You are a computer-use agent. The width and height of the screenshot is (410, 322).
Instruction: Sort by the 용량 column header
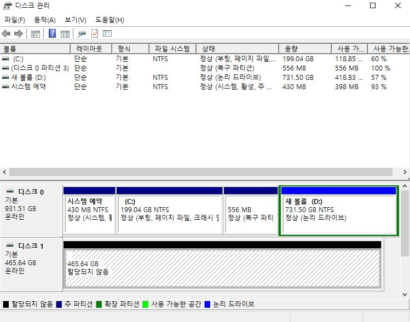305,49
